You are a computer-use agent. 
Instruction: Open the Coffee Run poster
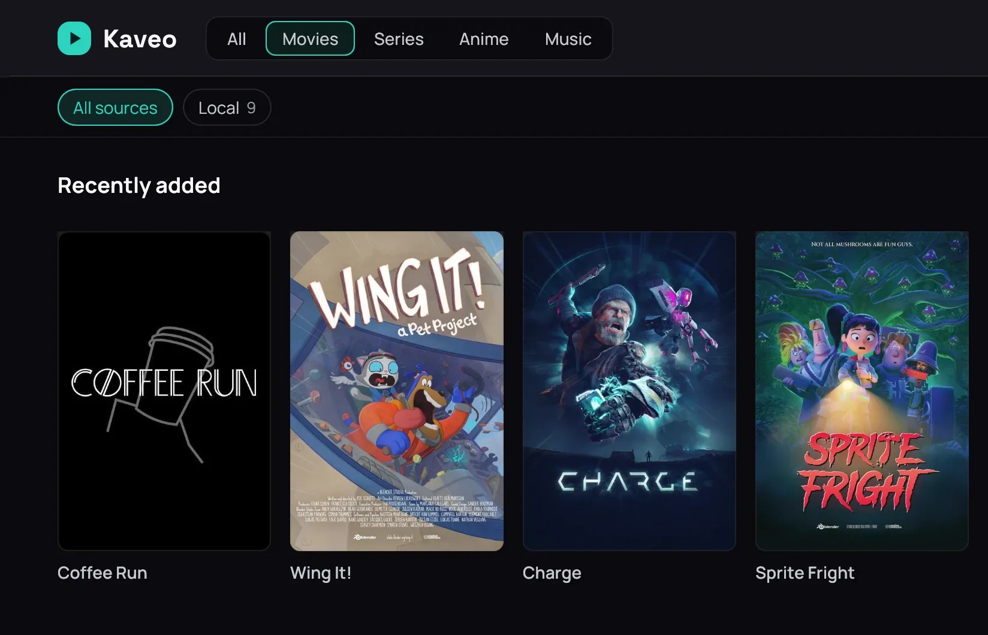[x=164, y=391]
